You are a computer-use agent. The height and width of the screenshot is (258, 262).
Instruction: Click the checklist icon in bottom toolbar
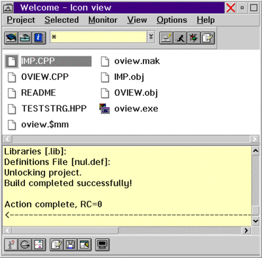[x=39, y=245]
